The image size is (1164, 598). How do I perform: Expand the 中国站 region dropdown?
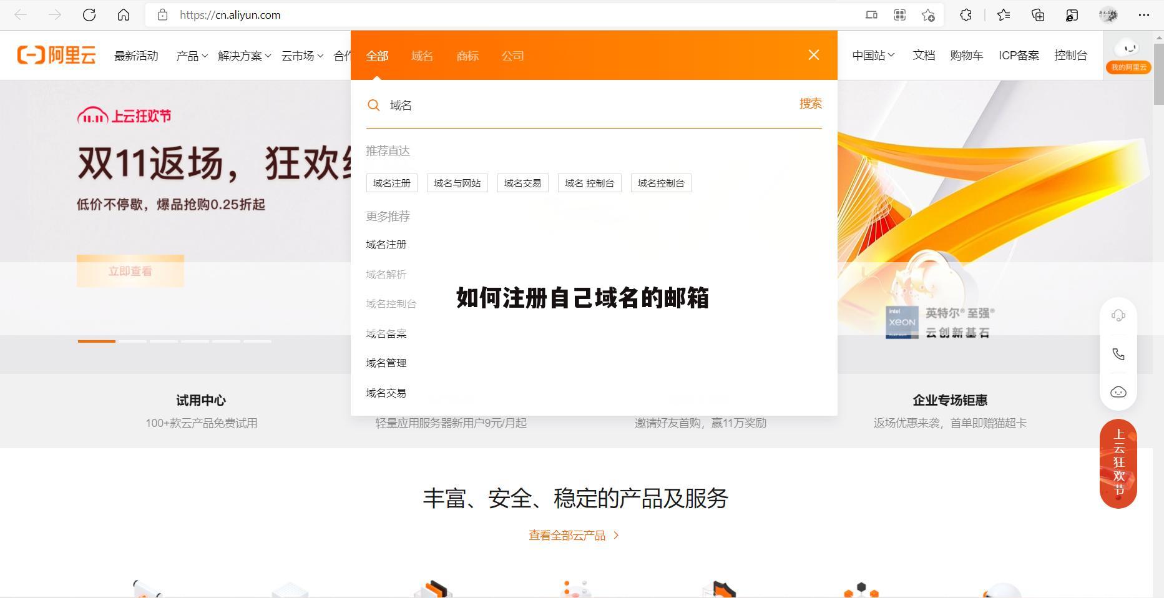[873, 55]
